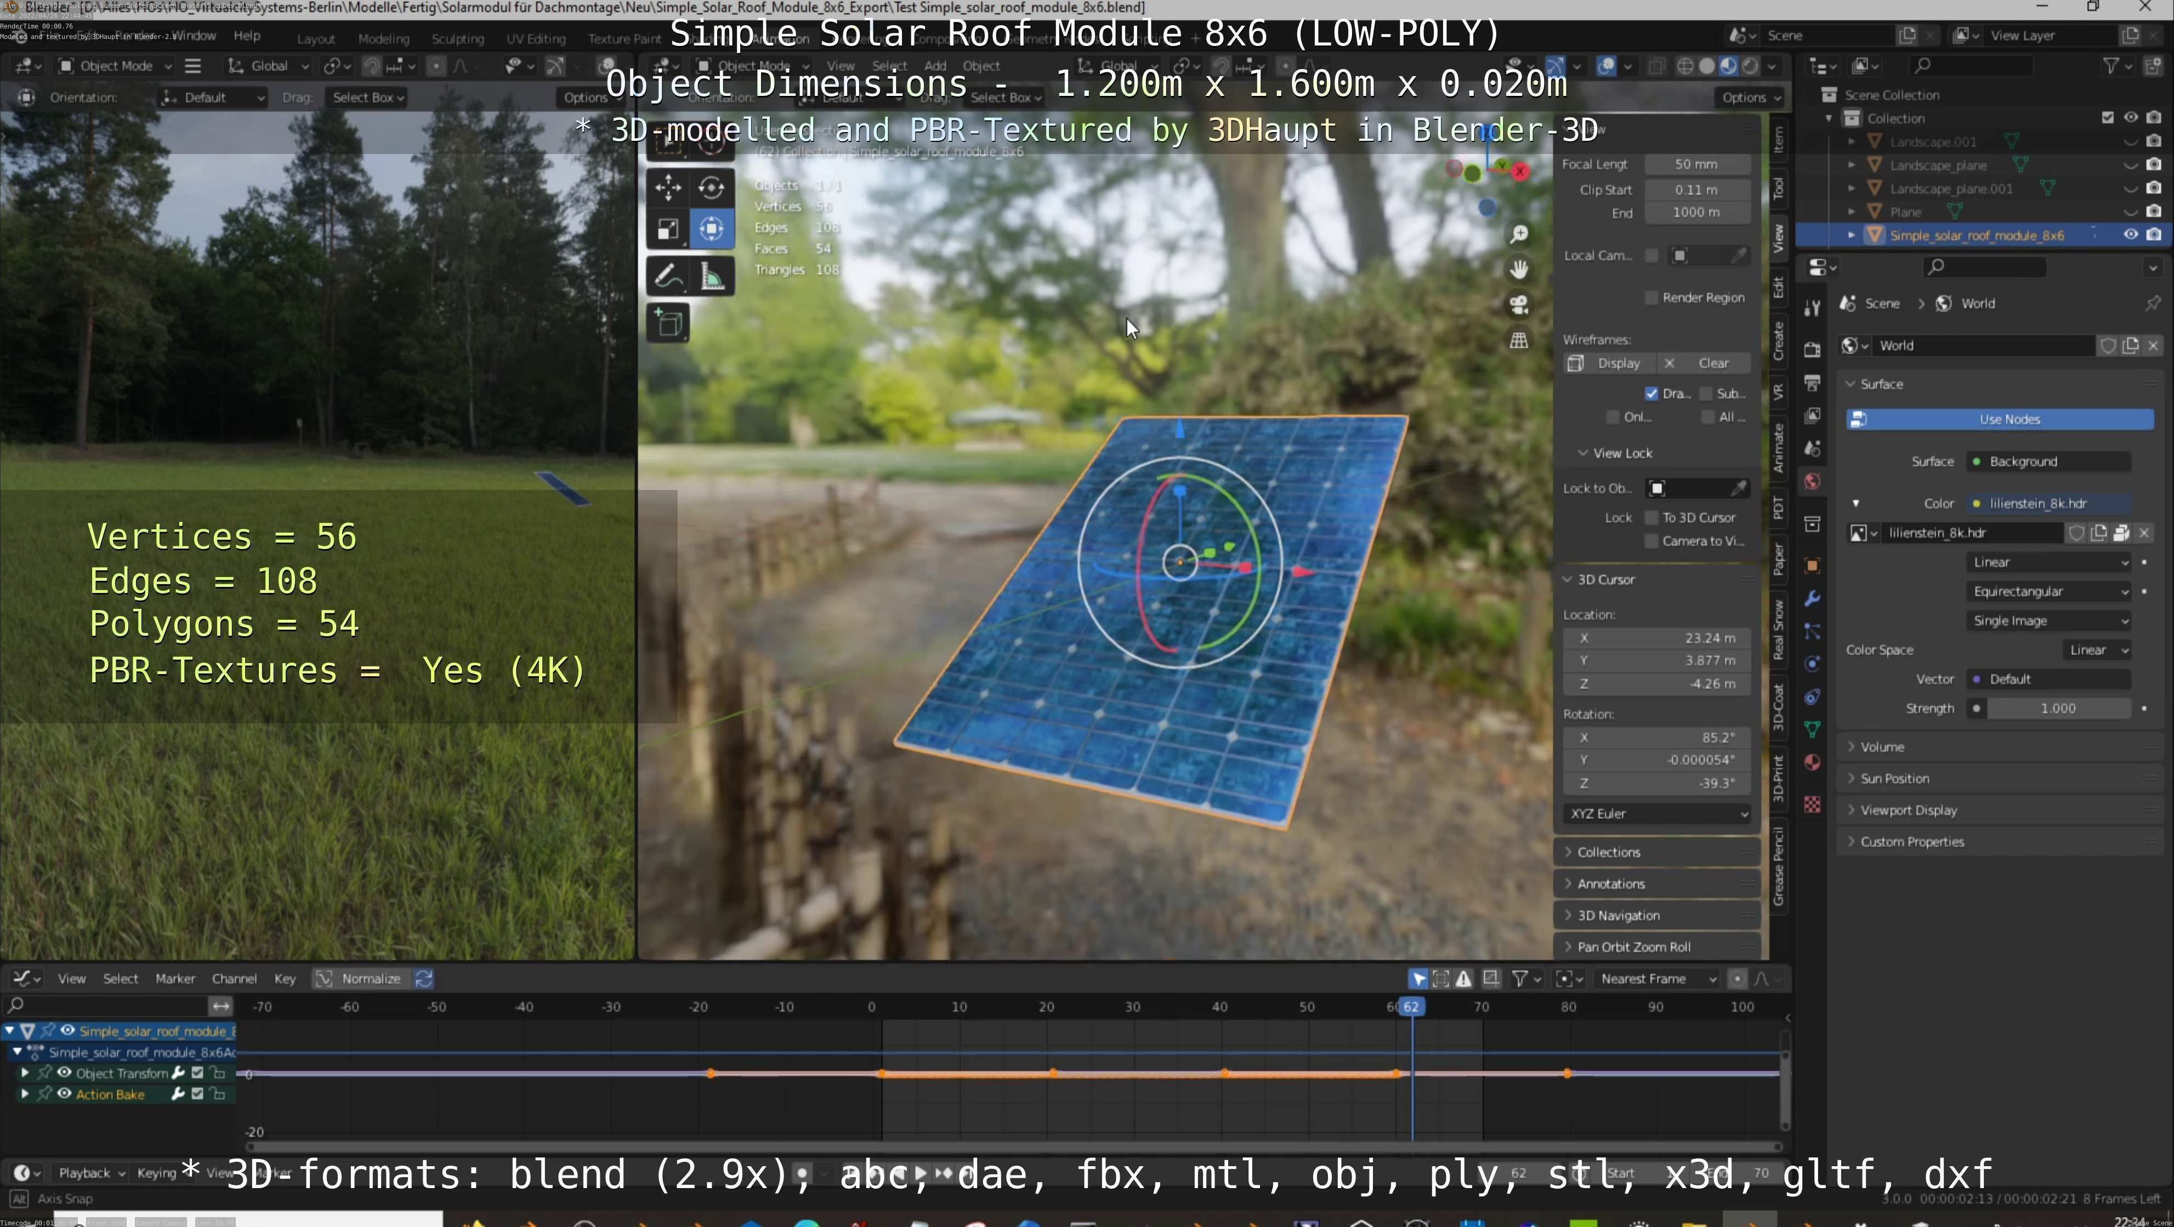The image size is (2174, 1227).
Task: Enable Lock To 3D Cursor checkbox
Action: (1651, 518)
